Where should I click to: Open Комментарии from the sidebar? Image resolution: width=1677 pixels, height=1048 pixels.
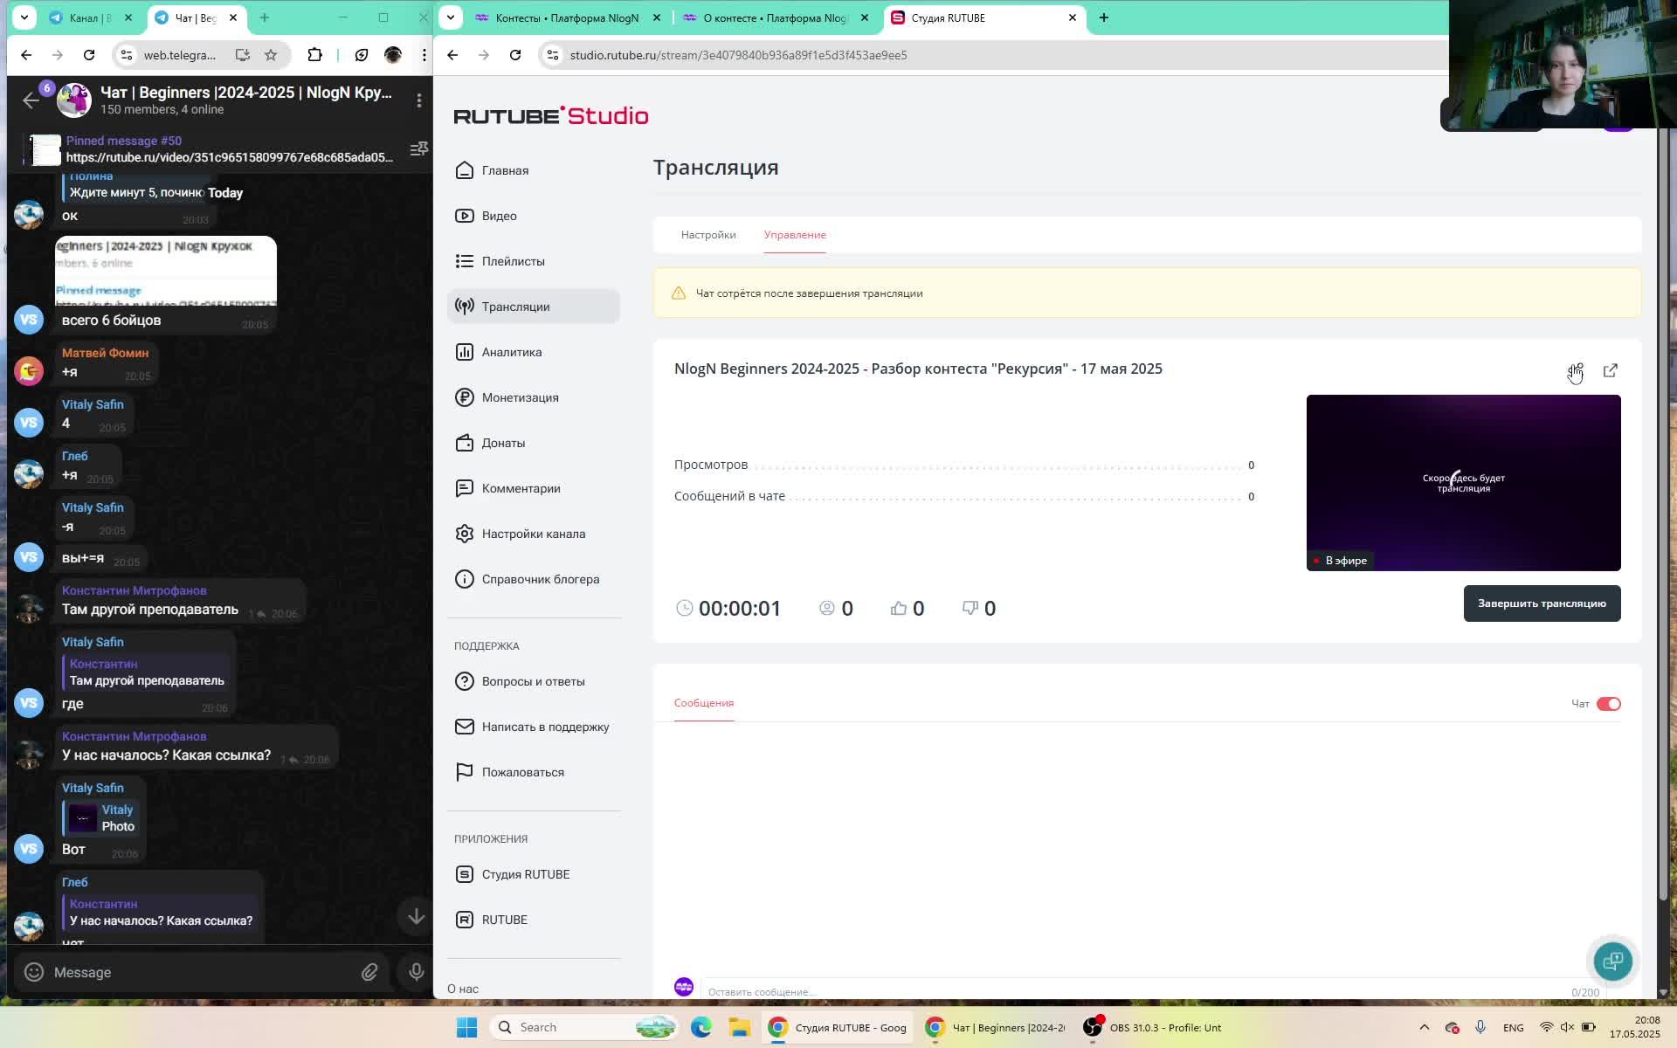pyautogui.click(x=521, y=488)
